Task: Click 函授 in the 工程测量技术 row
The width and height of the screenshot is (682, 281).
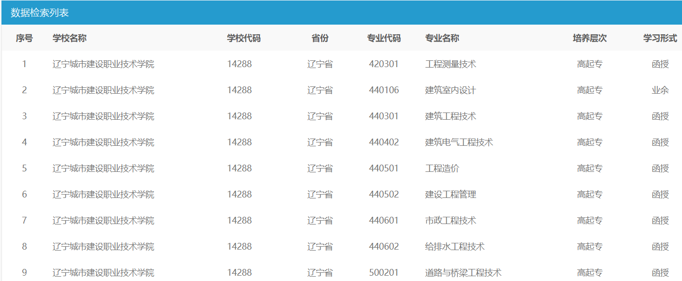Action: [x=660, y=64]
